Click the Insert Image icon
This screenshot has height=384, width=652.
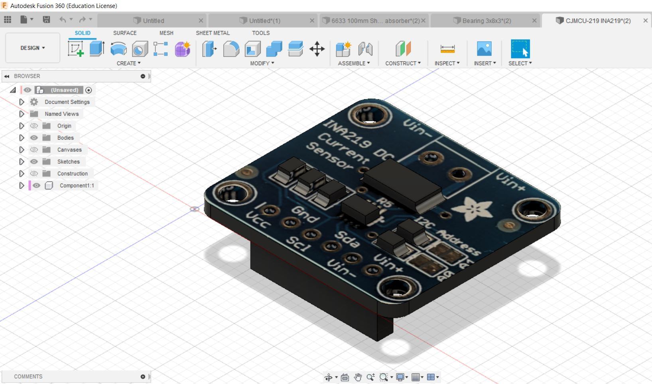tap(484, 49)
